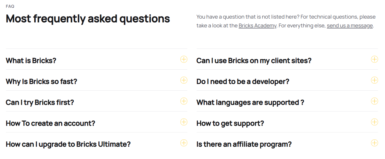The height and width of the screenshot is (159, 385).
Task: Click plus icon beside client sites question
Action: coord(374,59)
